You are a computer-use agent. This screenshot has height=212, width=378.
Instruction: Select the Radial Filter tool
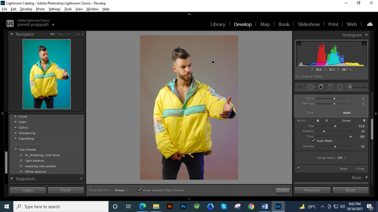(340, 87)
